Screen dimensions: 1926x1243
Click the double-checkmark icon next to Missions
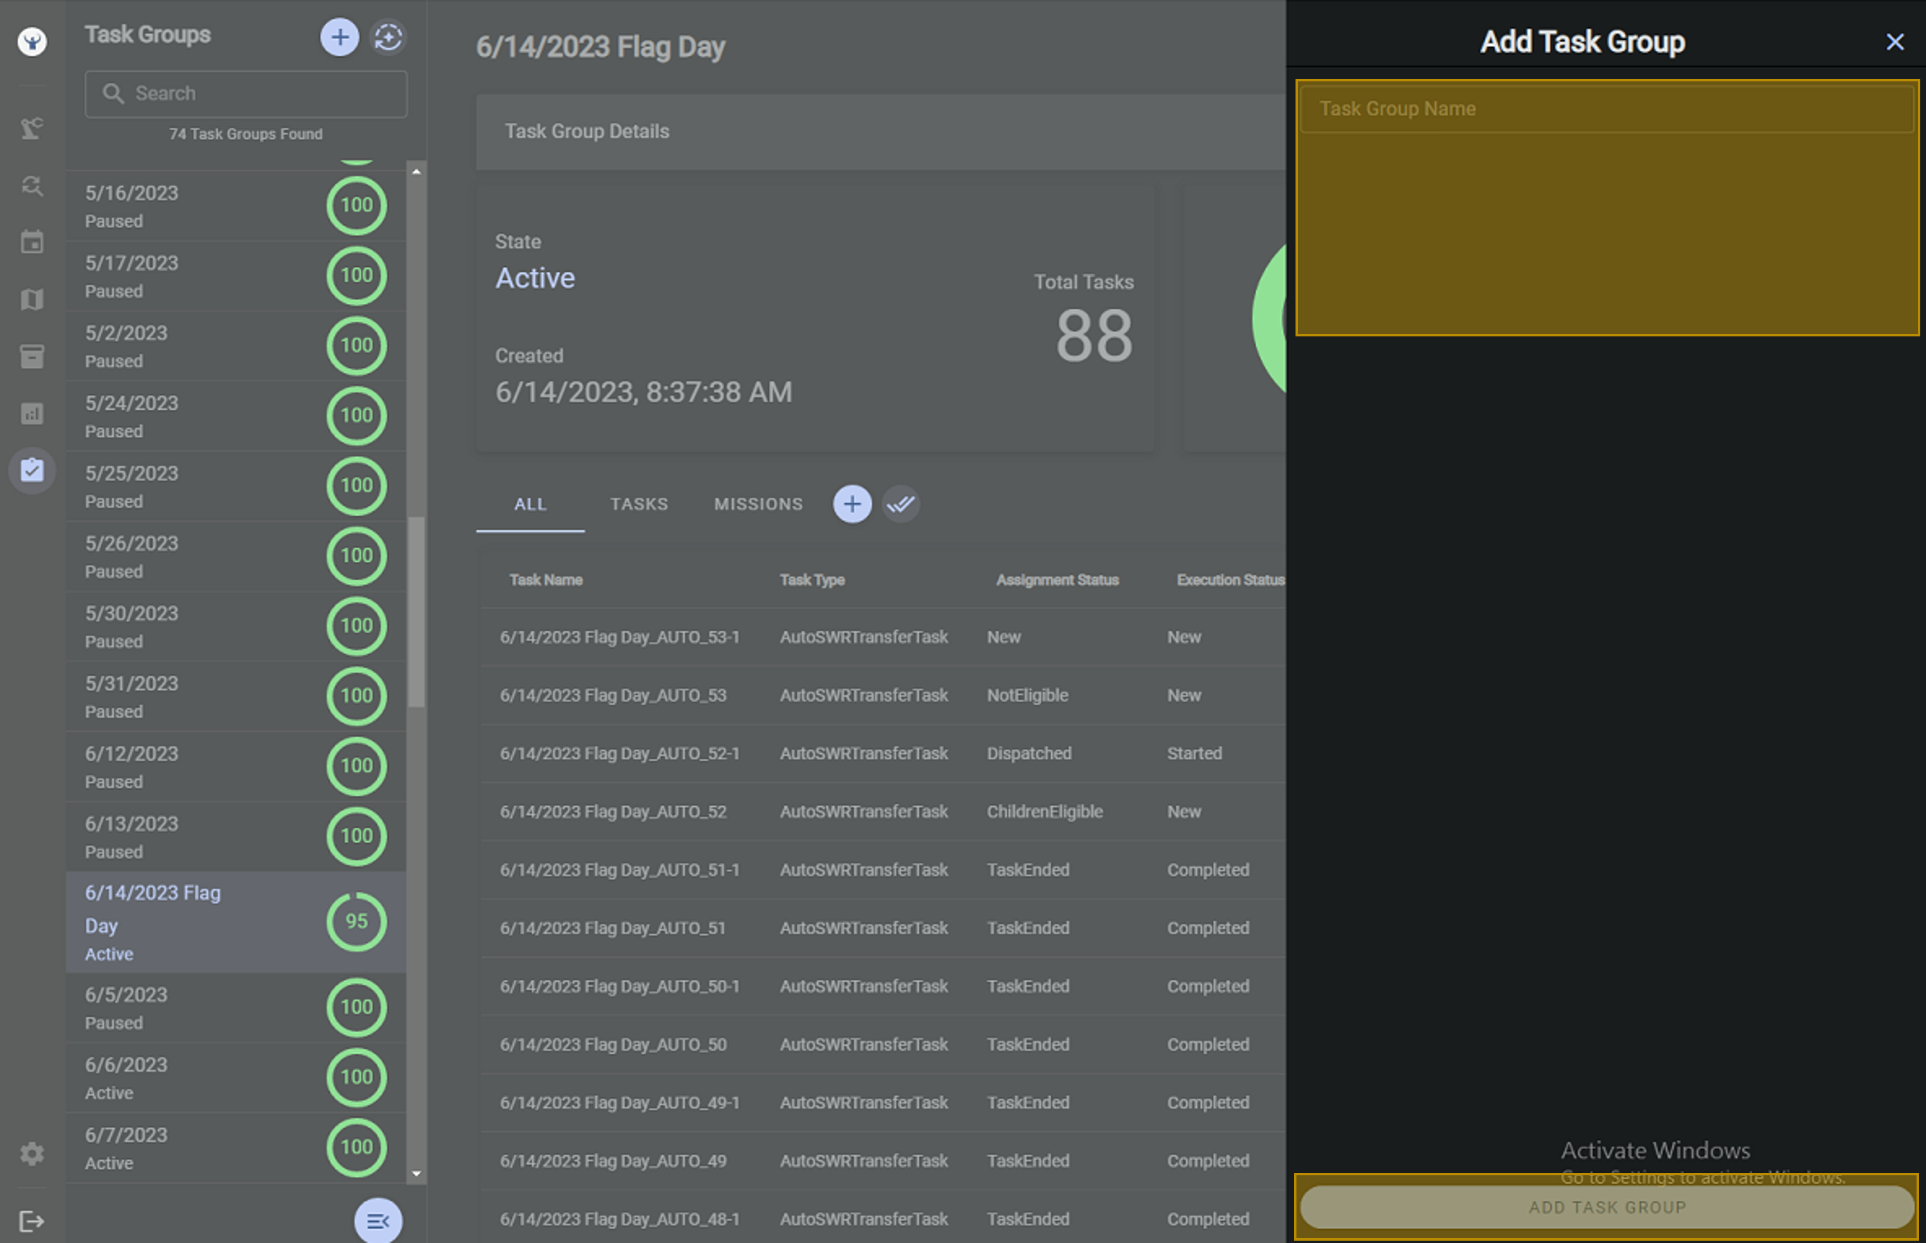pos(900,504)
